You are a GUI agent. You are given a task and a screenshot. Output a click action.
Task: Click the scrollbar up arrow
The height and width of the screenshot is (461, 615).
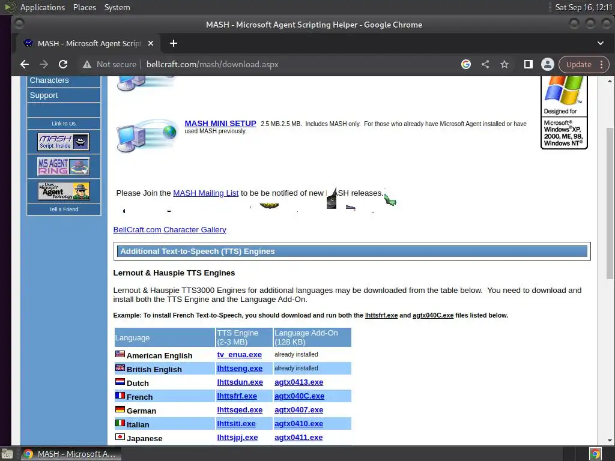click(610, 81)
